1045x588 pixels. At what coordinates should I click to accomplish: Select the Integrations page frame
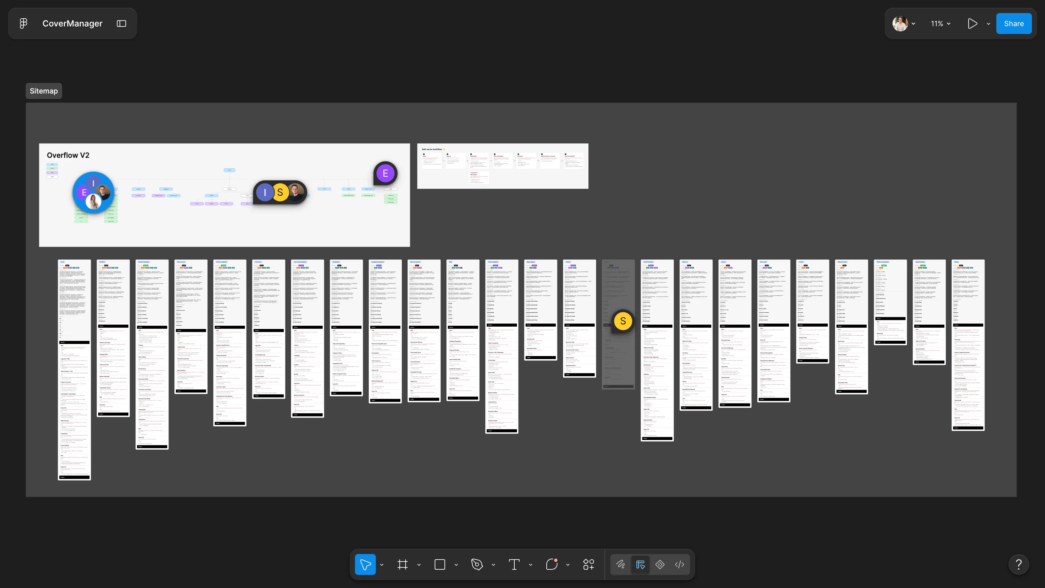[346, 328]
